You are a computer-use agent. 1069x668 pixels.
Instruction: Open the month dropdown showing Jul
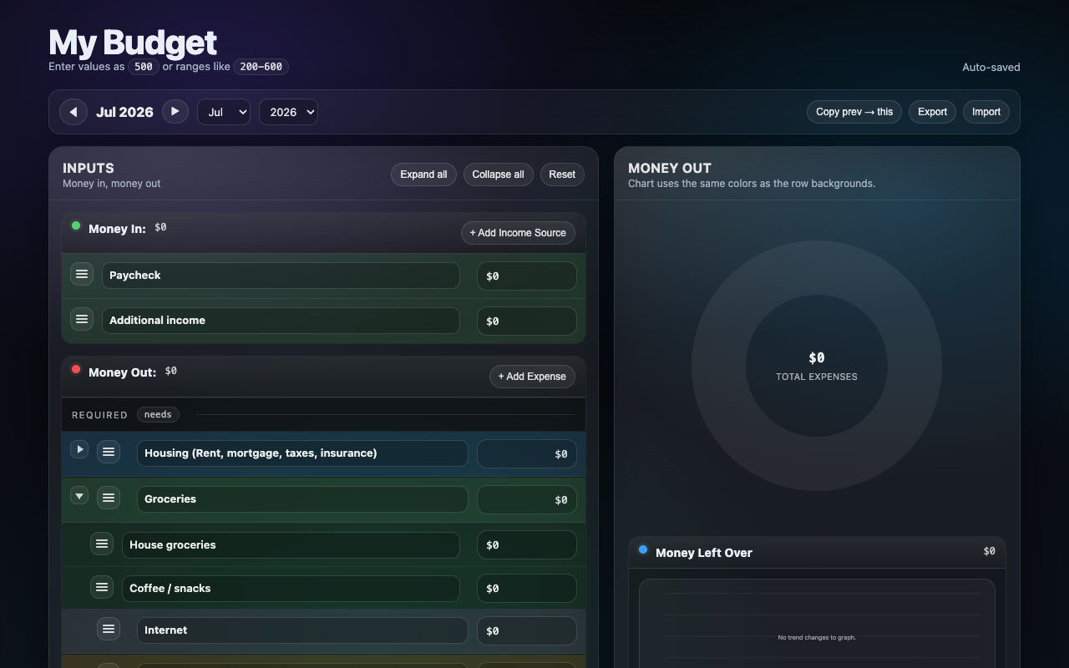[x=224, y=112]
